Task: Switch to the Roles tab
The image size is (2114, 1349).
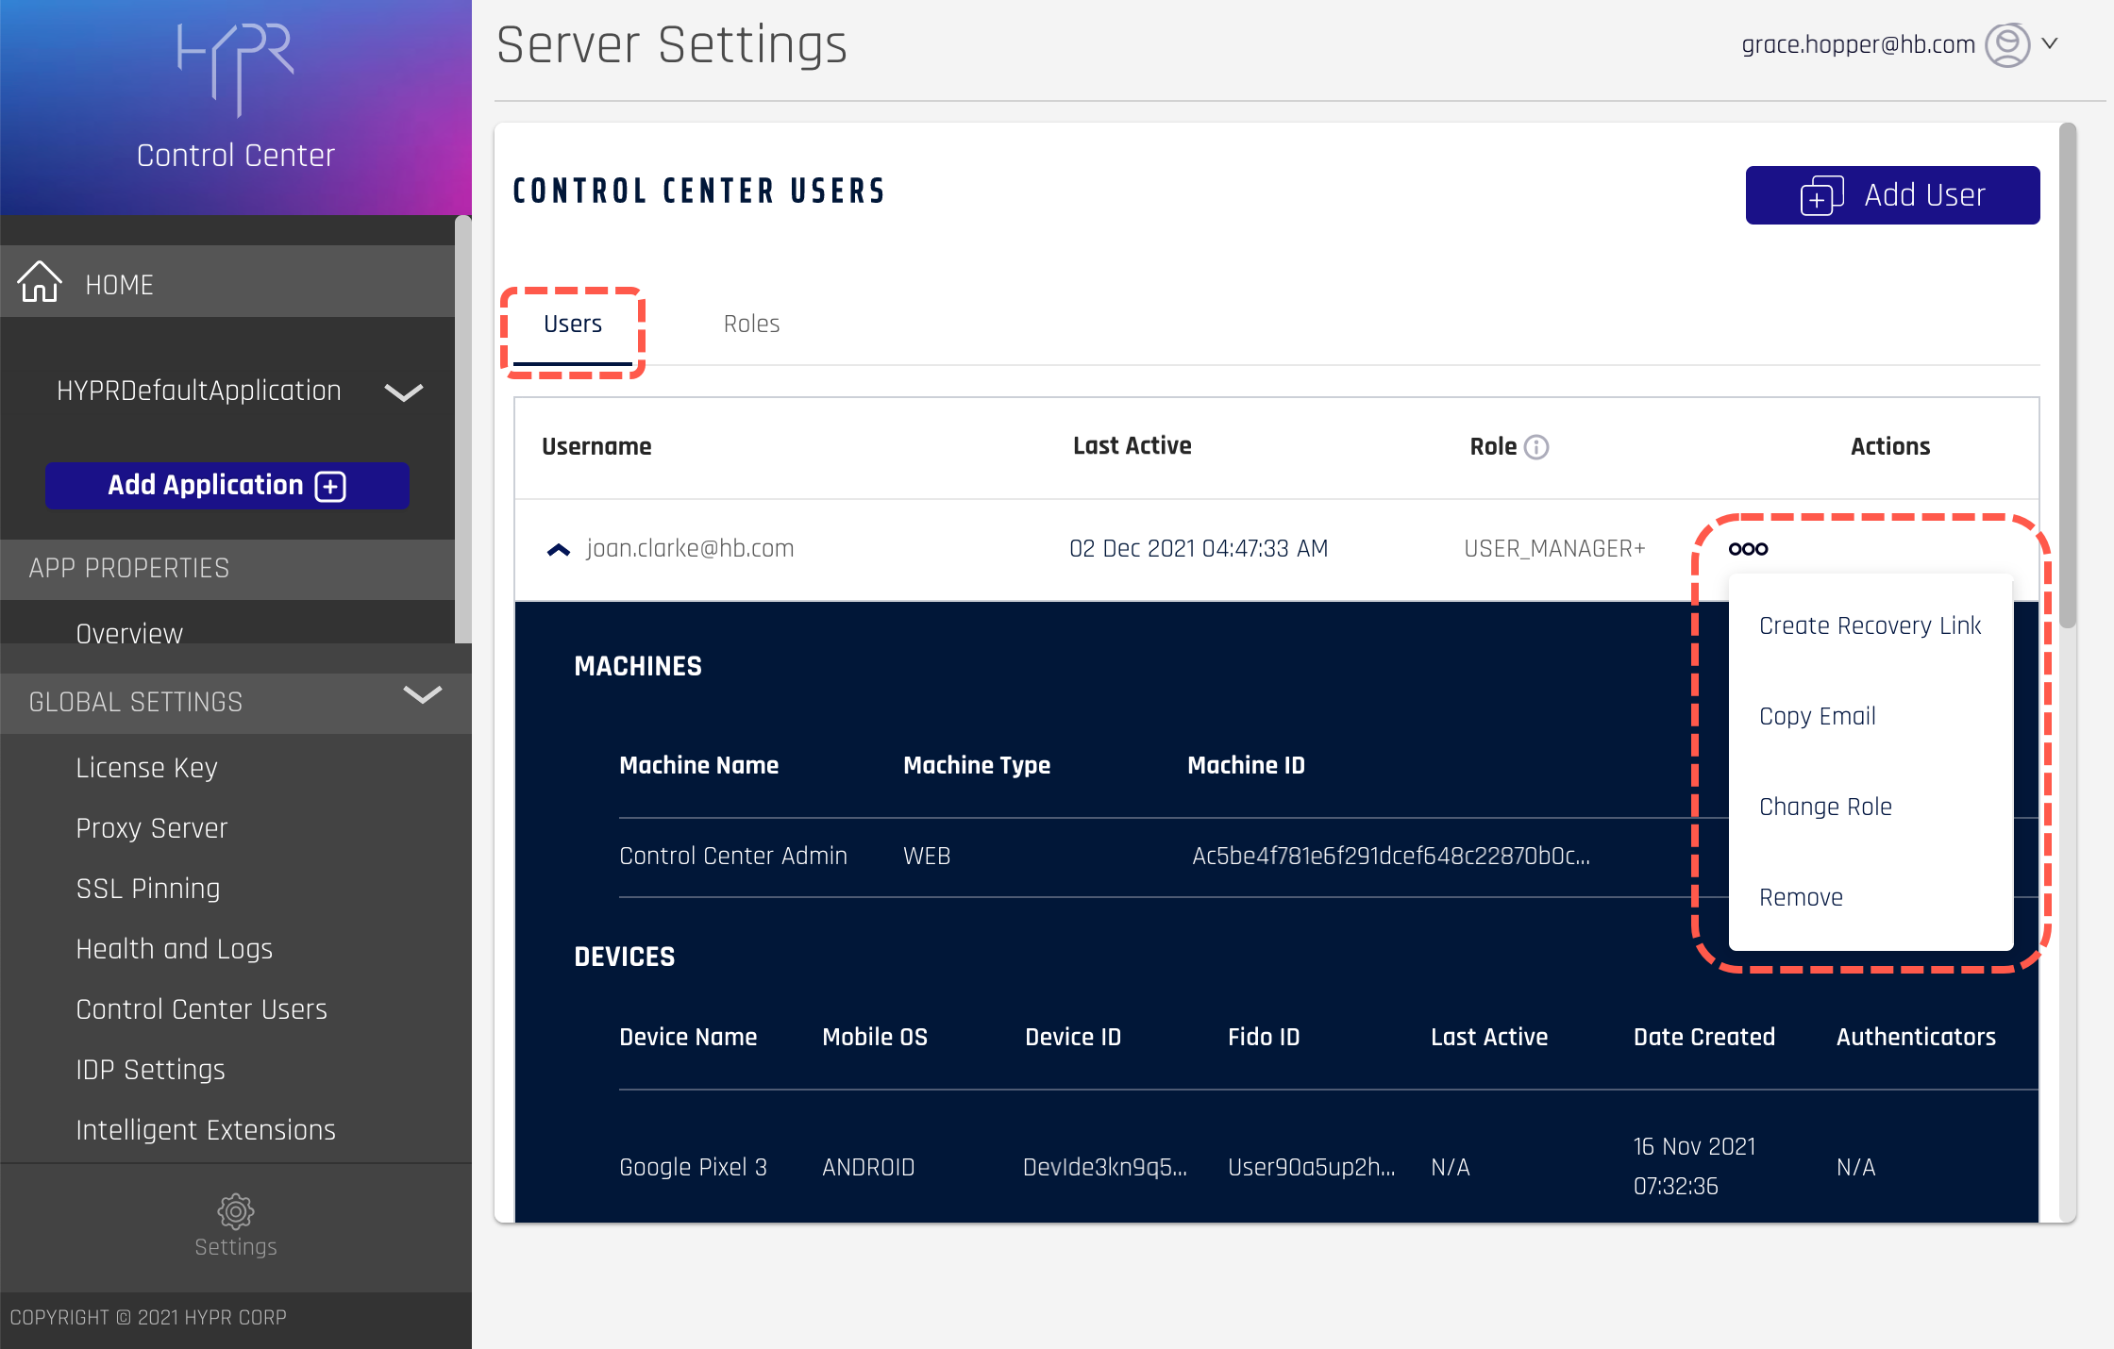Action: pyautogui.click(x=751, y=324)
